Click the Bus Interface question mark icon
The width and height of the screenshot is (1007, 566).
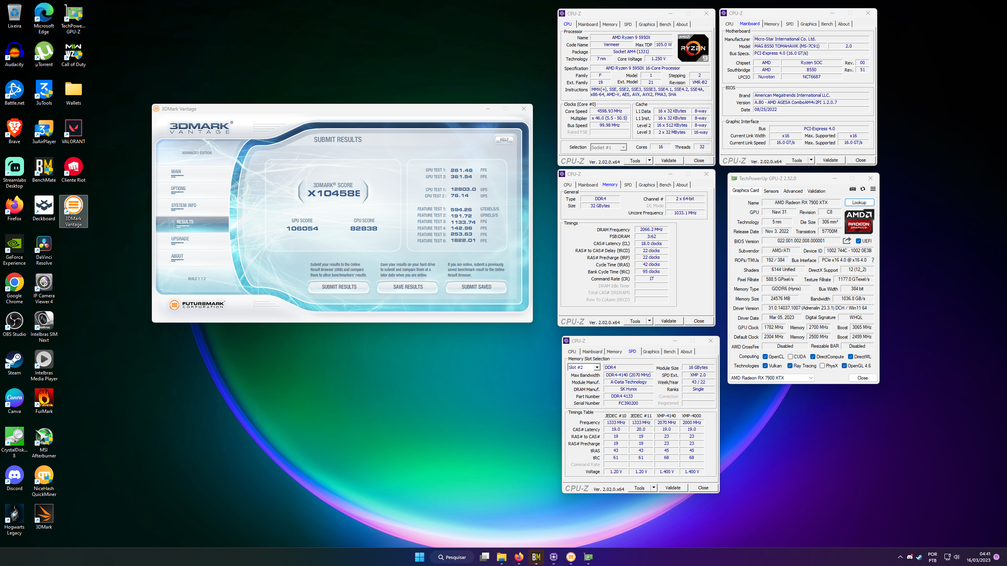click(873, 260)
